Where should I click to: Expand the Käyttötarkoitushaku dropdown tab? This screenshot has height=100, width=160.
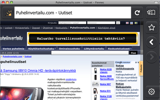42,49
